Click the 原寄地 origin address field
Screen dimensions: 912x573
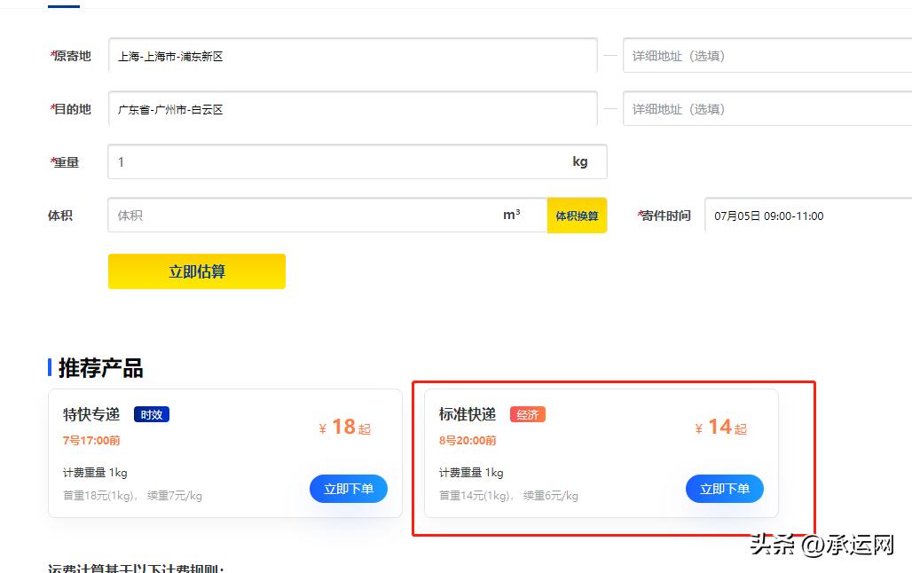(x=355, y=55)
